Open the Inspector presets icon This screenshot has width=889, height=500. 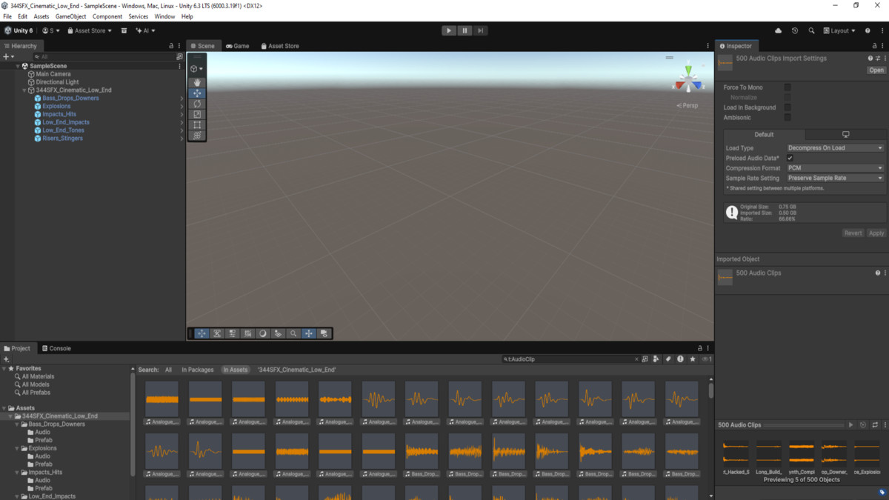click(x=878, y=58)
